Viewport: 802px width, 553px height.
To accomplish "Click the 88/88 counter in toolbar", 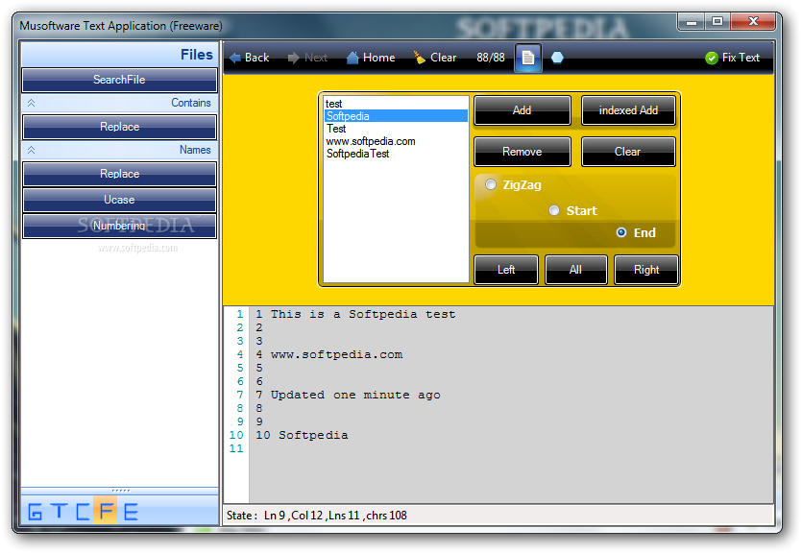I will tap(491, 58).
